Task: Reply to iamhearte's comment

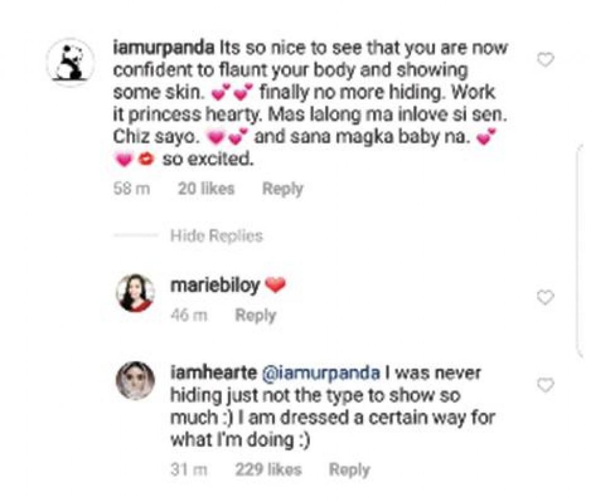Action: [349, 470]
